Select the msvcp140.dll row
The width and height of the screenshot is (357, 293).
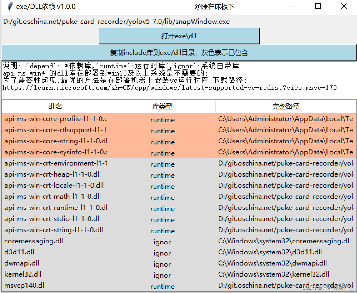tap(179, 286)
